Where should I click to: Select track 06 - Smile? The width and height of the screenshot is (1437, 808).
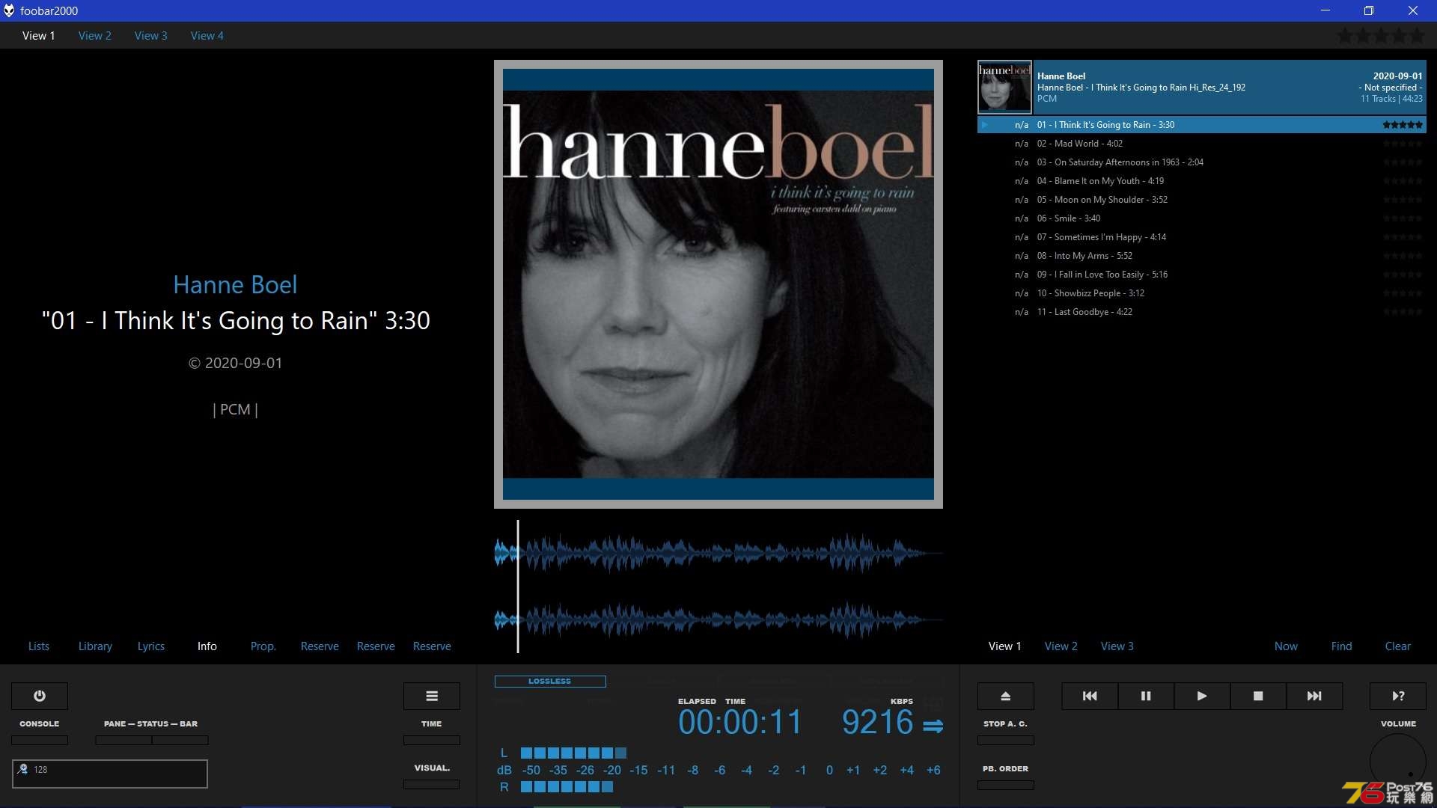click(1202, 218)
